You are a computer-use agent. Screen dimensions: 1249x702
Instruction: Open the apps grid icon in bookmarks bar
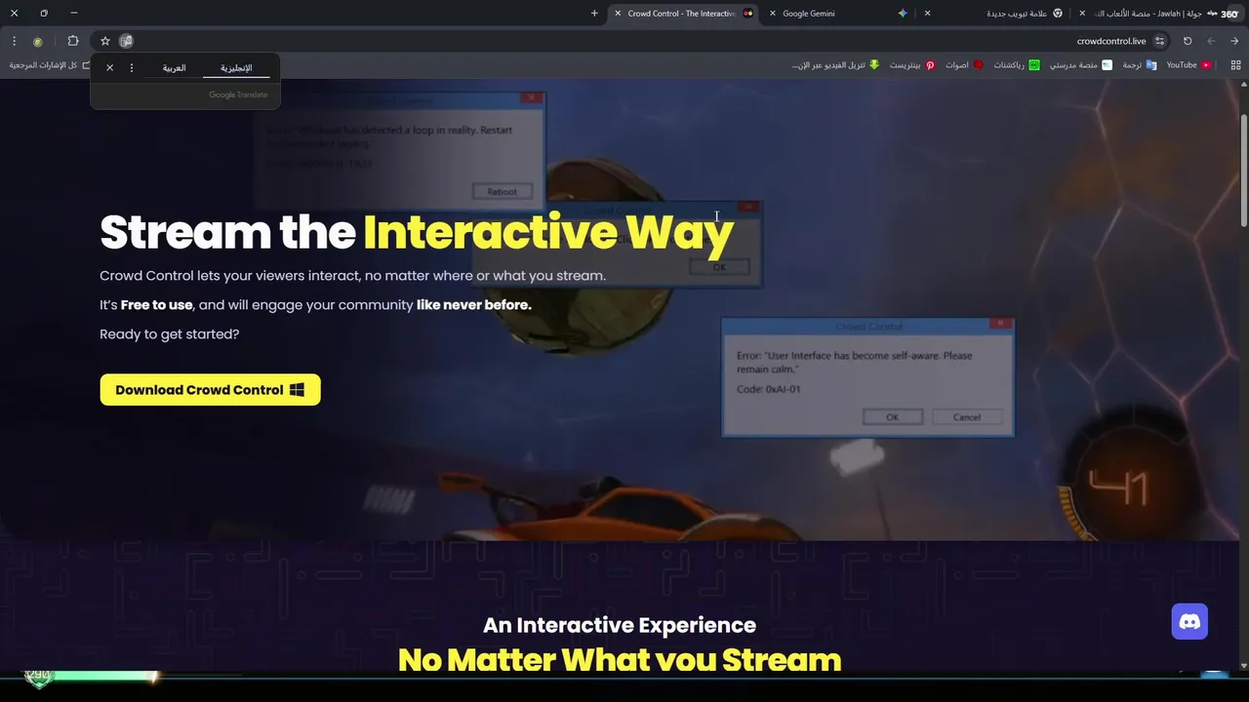click(1235, 65)
